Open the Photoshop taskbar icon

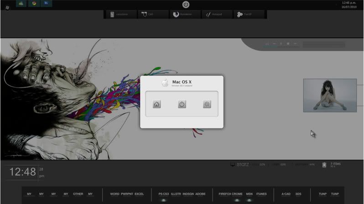pos(46,3)
